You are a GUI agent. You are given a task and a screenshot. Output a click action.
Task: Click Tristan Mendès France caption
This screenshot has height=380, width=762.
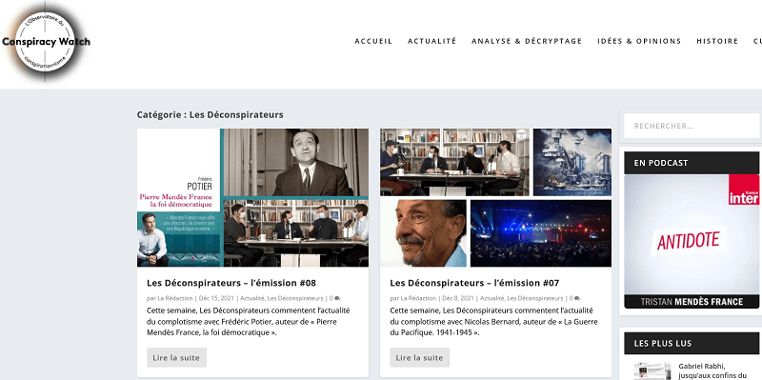pyautogui.click(x=692, y=301)
